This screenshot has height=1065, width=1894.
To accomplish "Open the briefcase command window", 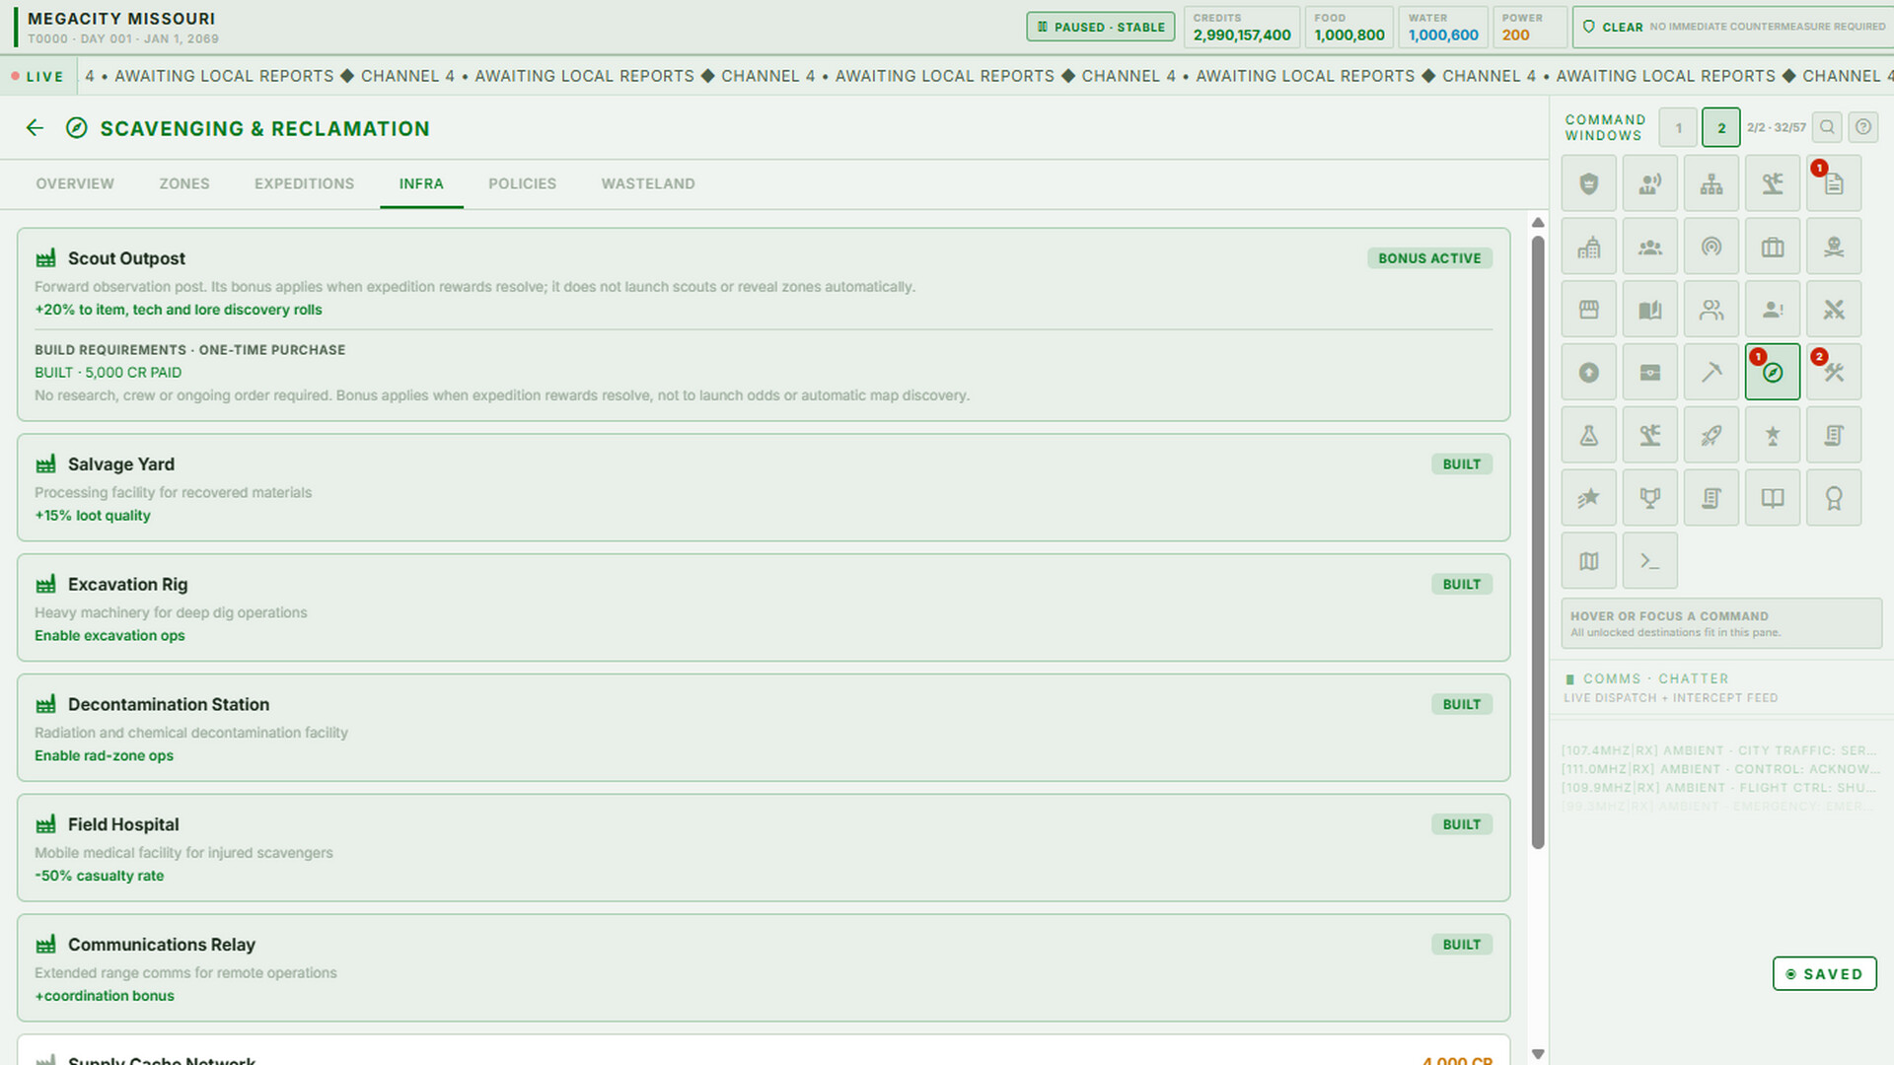I will coord(1772,247).
